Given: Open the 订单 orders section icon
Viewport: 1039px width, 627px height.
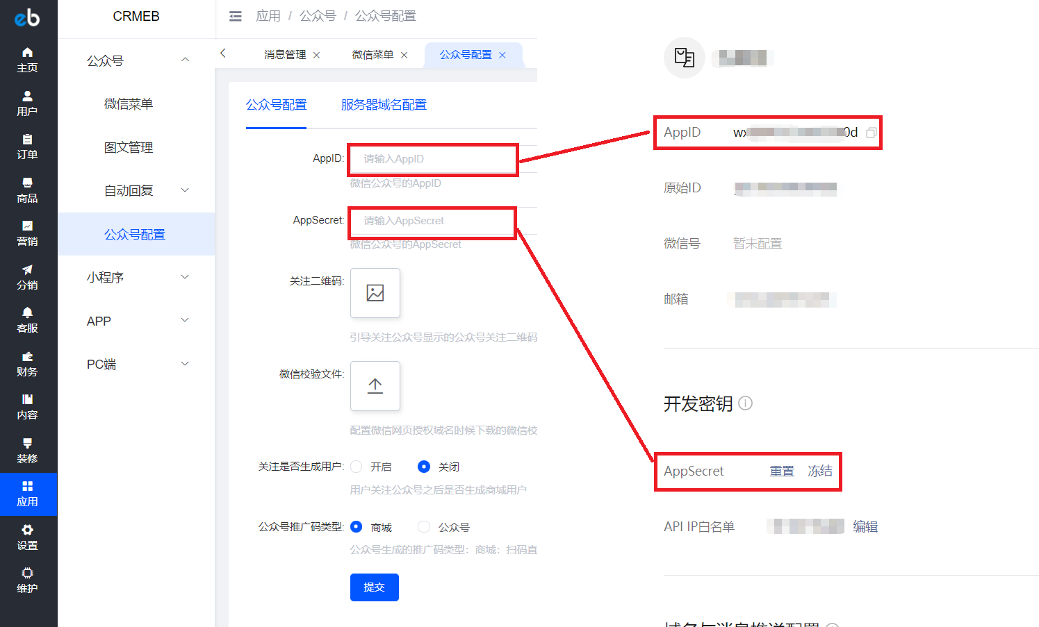Looking at the screenshot, I should (27, 140).
